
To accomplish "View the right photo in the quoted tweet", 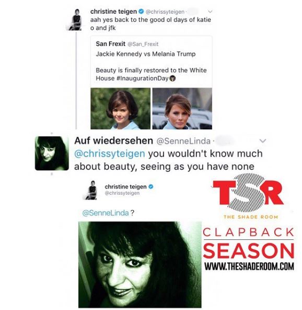I will pos(182,108).
